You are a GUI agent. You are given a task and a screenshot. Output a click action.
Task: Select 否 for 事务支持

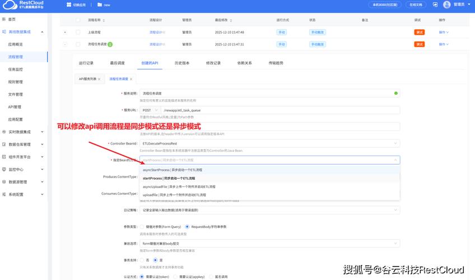[x=141, y=260]
